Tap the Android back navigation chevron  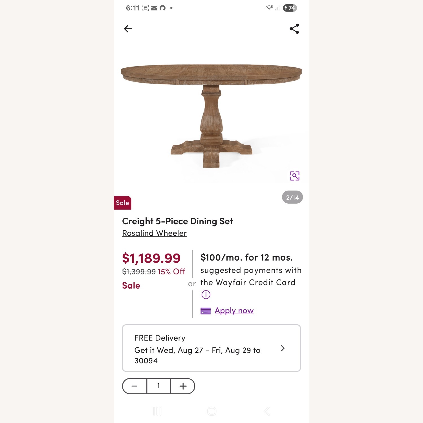(267, 411)
